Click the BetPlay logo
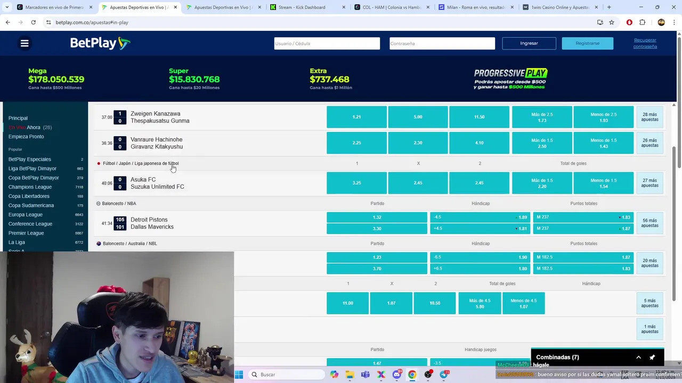682x383 pixels. coord(100,43)
